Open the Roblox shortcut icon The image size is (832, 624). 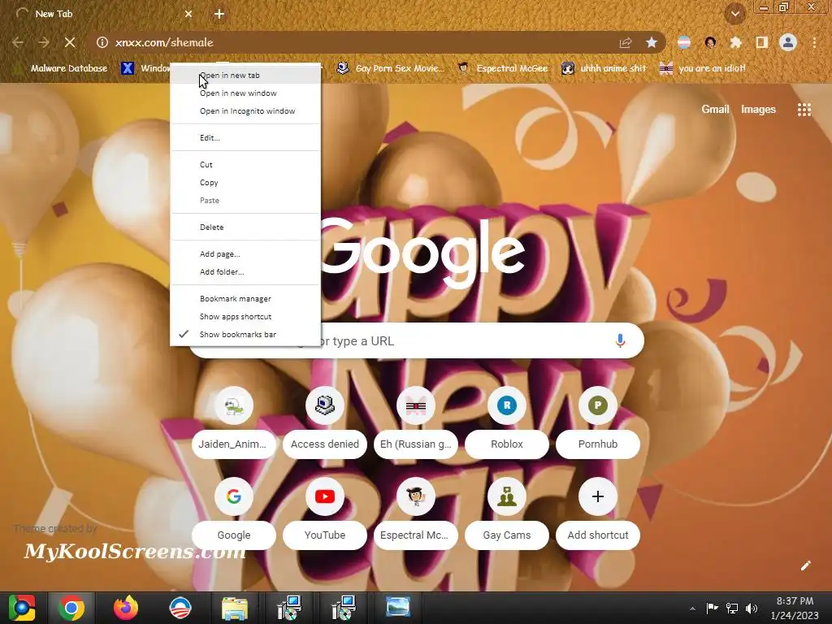pos(507,405)
